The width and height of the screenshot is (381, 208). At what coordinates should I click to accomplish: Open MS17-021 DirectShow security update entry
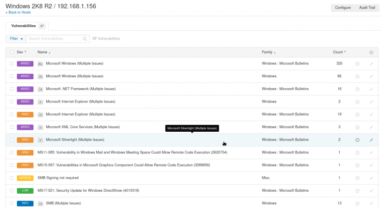click(88, 191)
